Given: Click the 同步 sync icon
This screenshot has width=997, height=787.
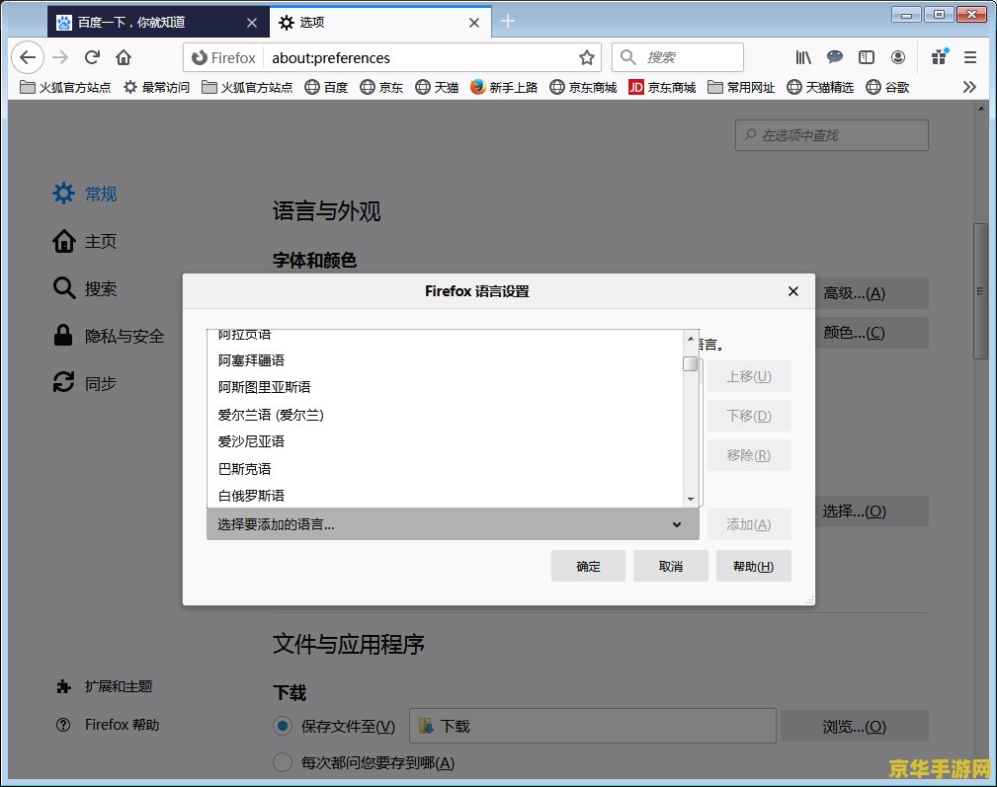Looking at the screenshot, I should [x=63, y=383].
